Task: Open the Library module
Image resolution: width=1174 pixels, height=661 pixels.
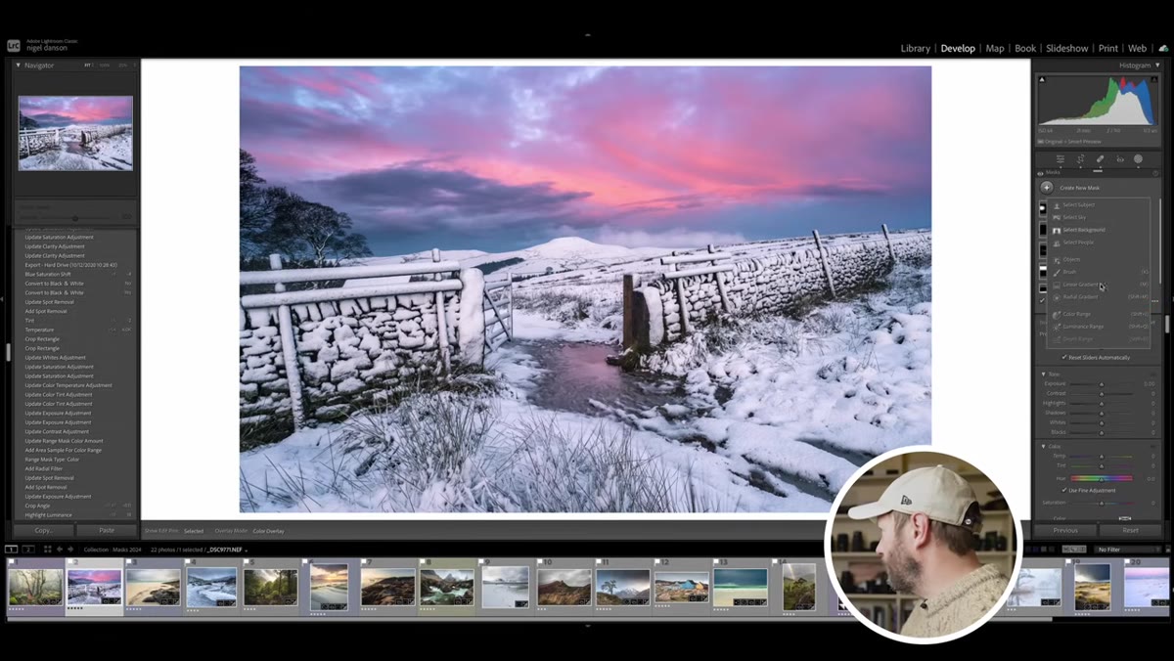Action: pyautogui.click(x=915, y=48)
